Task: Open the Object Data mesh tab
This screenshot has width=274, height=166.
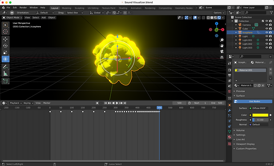Action: coord(230,132)
